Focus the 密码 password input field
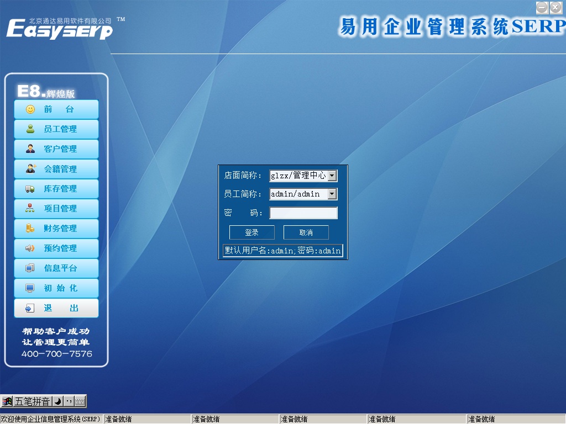 303,213
